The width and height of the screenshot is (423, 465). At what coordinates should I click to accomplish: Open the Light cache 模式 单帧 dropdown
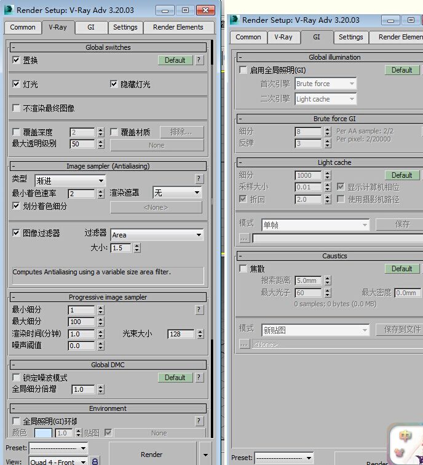(315, 225)
